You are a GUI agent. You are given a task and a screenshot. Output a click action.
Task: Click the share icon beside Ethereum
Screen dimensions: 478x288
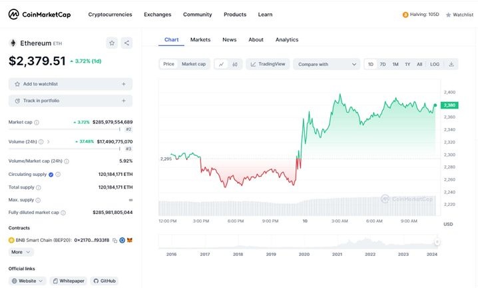[126, 43]
